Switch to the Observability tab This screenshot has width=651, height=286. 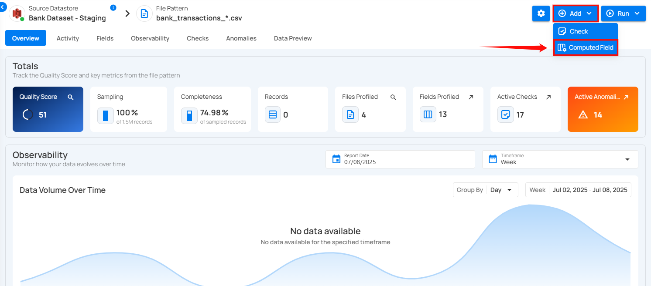click(x=150, y=38)
